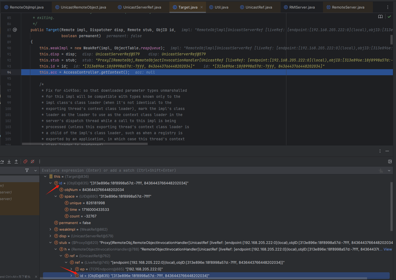The height and width of the screenshot is (280, 396).
Task: Open the RMIServer.java tab
Action: [299, 7]
